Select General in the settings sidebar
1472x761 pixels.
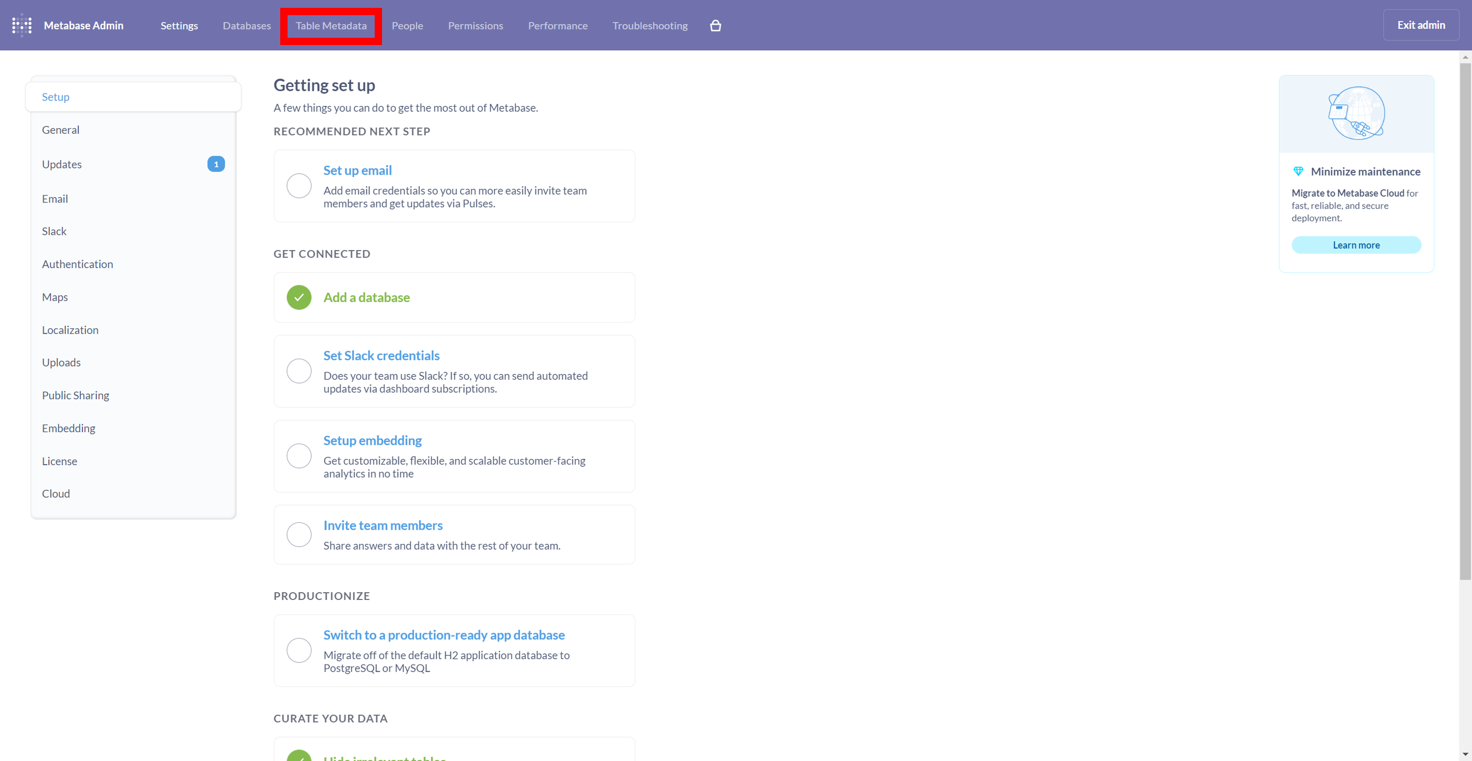coord(133,130)
